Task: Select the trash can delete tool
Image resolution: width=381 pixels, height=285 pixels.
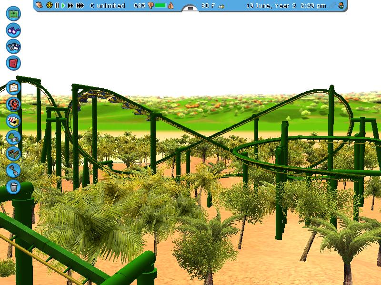Action: [x=13, y=187]
